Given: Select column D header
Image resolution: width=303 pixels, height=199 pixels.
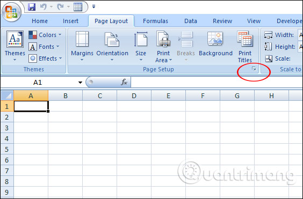Looking at the screenshot, I should point(134,95).
